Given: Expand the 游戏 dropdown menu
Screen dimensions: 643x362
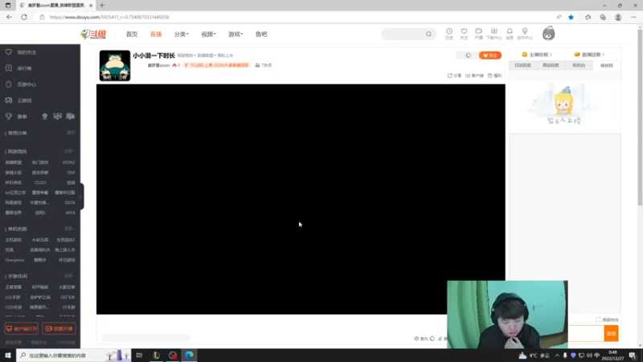Looking at the screenshot, I should [235, 34].
